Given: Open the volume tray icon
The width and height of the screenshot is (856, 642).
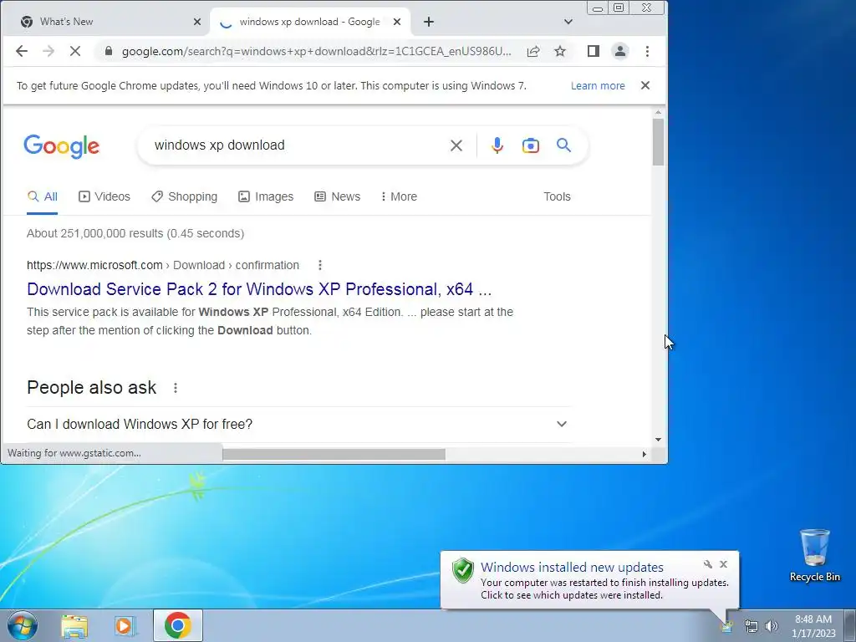Looking at the screenshot, I should pos(771,626).
